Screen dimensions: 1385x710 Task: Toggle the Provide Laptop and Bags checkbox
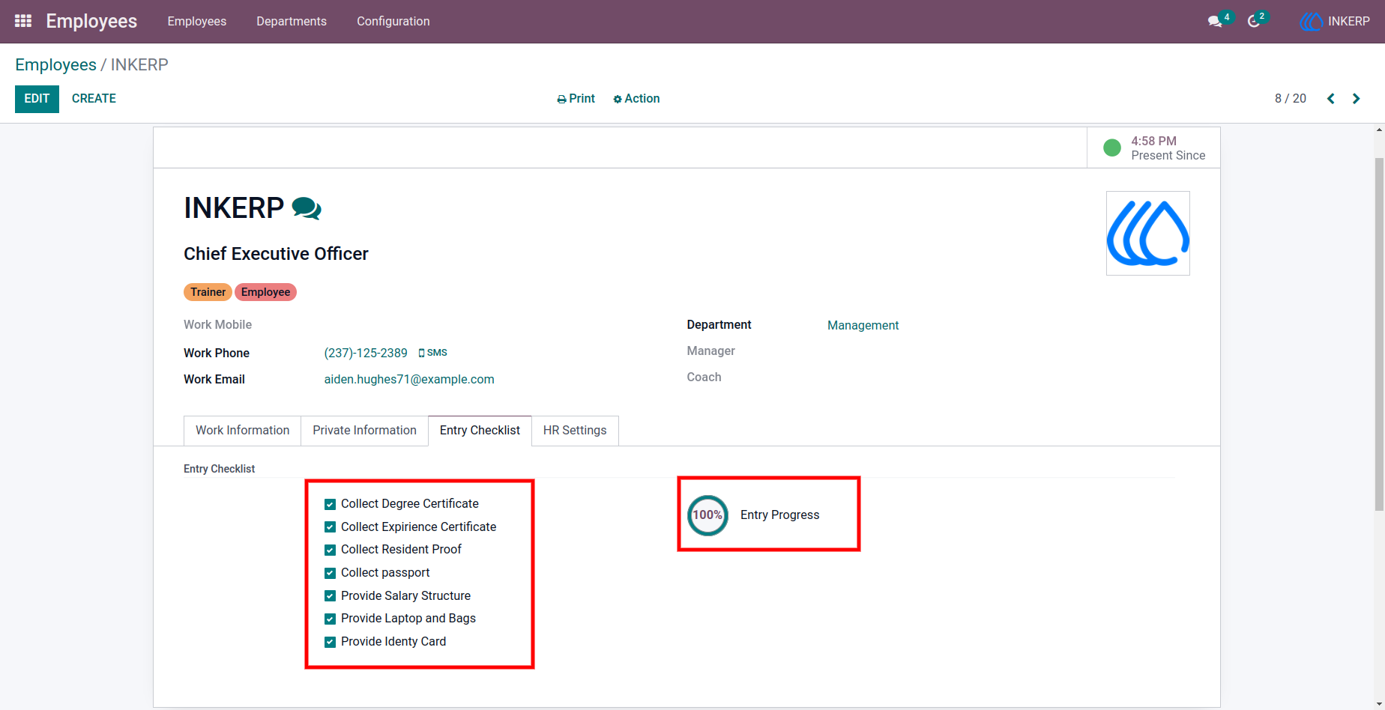(330, 619)
